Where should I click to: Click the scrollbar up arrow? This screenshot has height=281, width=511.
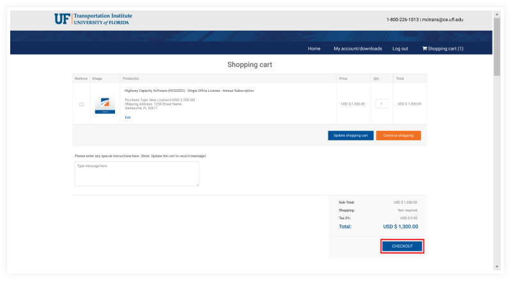[496, 13]
